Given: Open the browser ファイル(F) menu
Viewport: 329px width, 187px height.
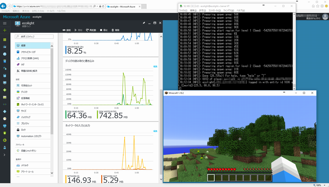Looking at the screenshot, I should coord(5,11).
